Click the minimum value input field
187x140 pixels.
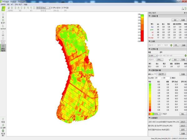point(157,78)
